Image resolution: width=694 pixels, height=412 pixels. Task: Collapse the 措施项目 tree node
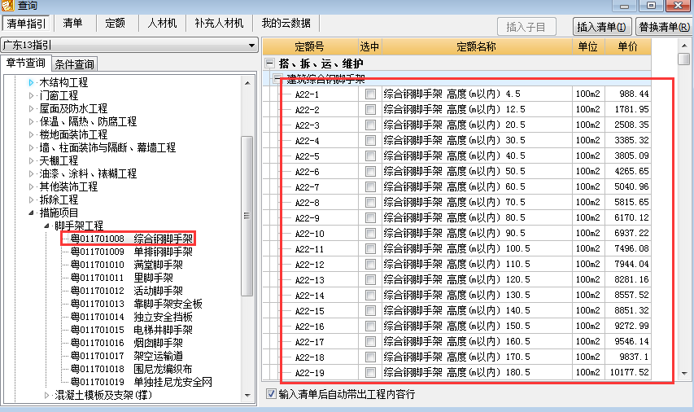[31, 213]
